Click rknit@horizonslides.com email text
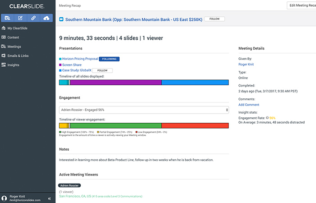 (25, 200)
